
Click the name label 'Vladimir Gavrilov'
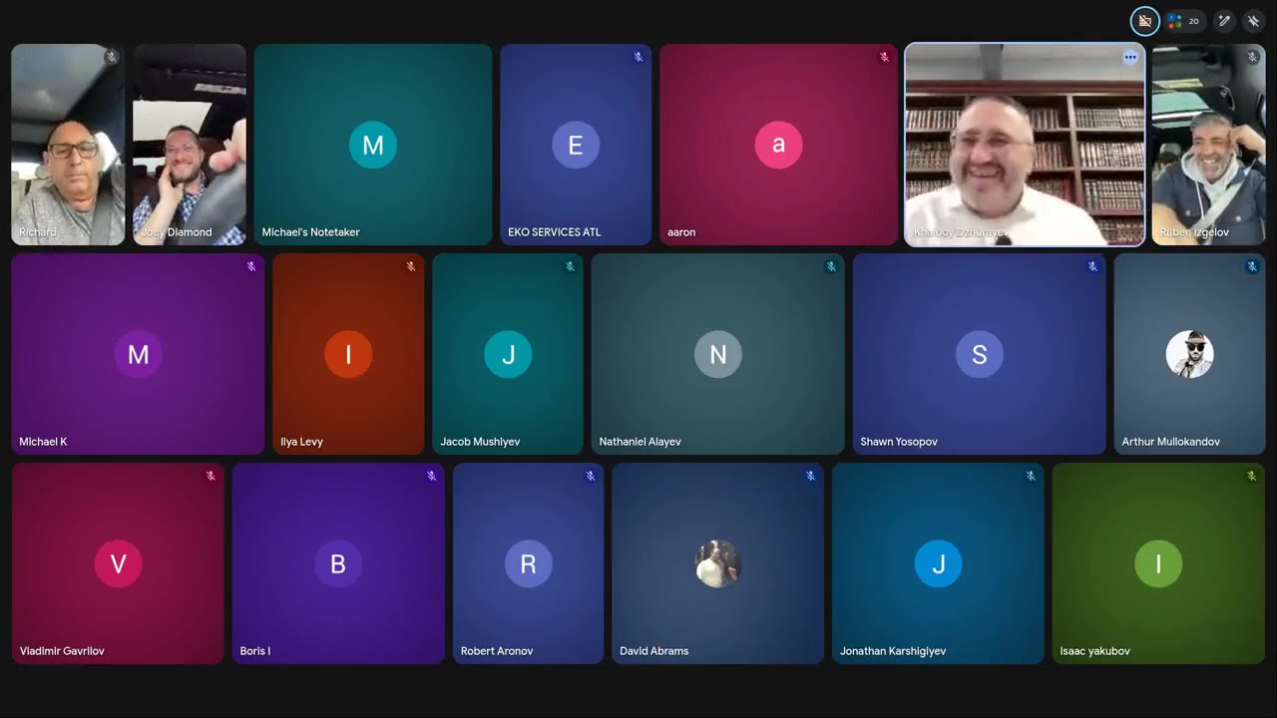click(62, 651)
